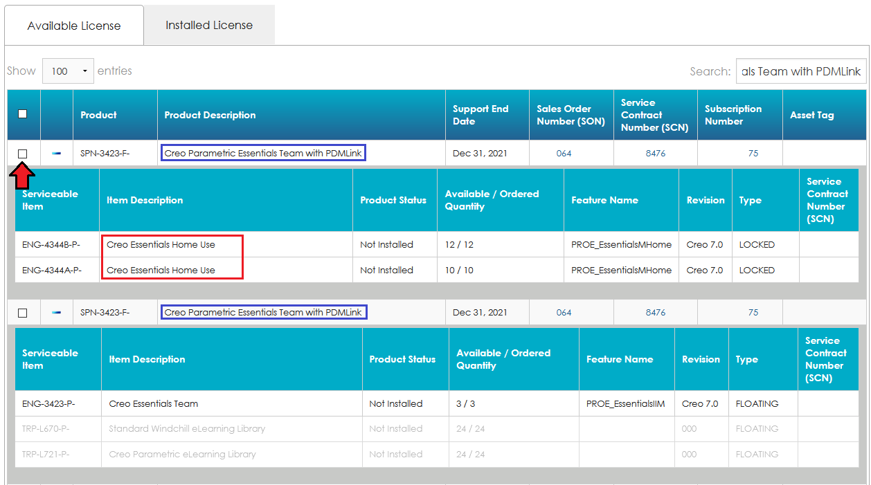Sort by Asset Tag column header
Viewport: 871px width, 485px height.
coord(825,115)
